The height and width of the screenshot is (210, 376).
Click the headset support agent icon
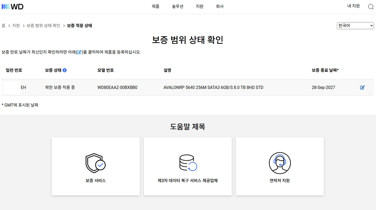tap(280, 163)
